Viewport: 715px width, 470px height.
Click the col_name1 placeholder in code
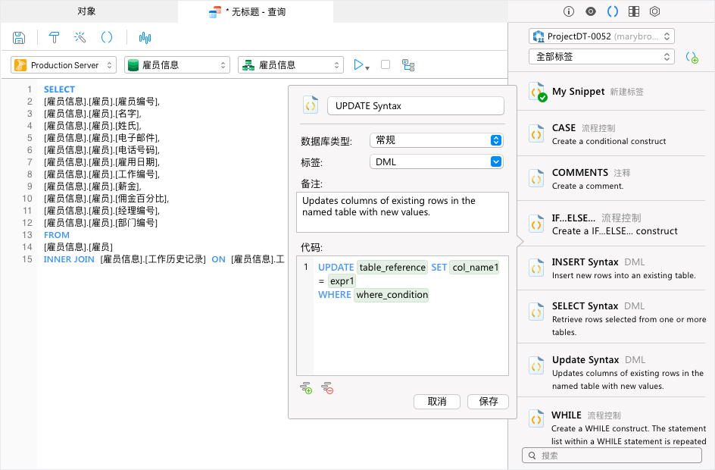475,268
